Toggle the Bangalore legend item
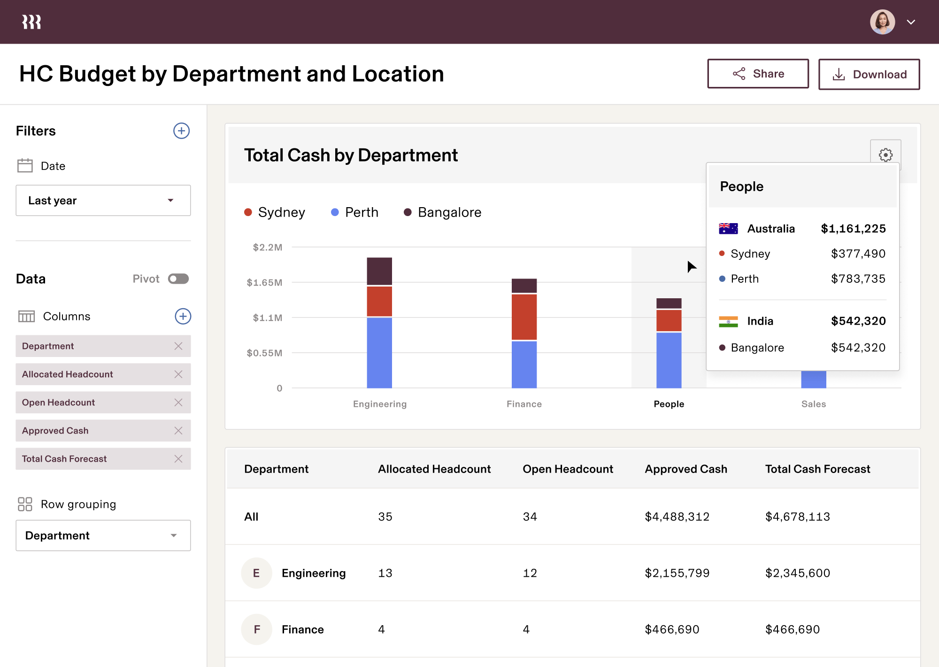The height and width of the screenshot is (667, 939). [x=442, y=212]
